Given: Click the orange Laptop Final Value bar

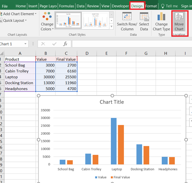Looking at the screenshot, I should [x=121, y=145].
